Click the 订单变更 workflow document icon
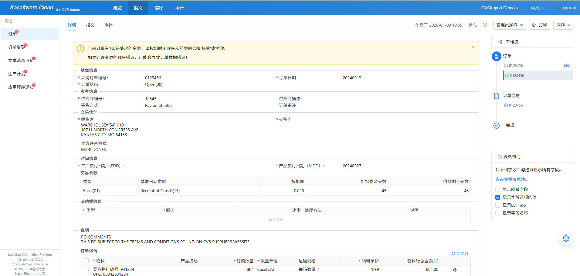Screen dimensions: 580x276 (x=496, y=96)
